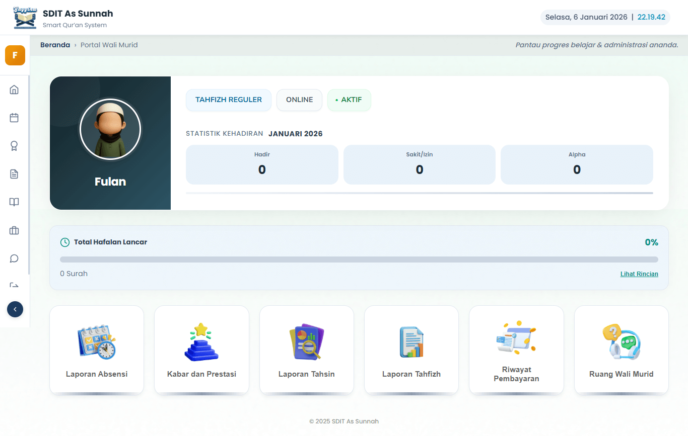Collapse the sidebar with chevron button
688x436 pixels.
pyautogui.click(x=15, y=309)
